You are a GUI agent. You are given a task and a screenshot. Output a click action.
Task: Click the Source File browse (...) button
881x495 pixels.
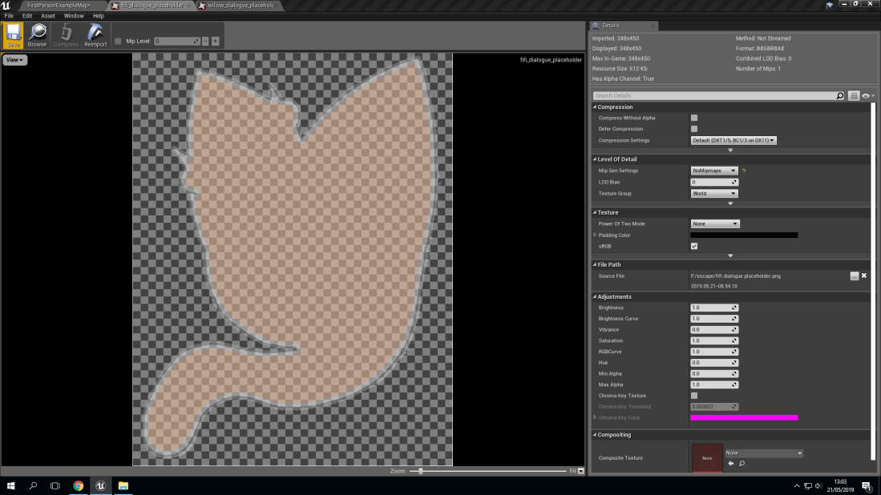tap(854, 276)
